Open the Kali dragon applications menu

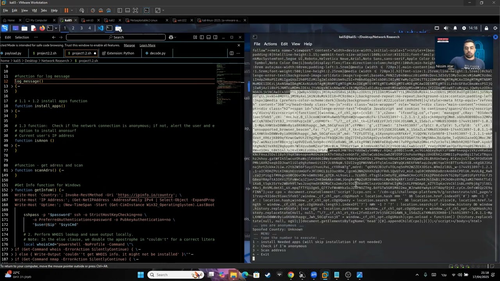click(4, 28)
